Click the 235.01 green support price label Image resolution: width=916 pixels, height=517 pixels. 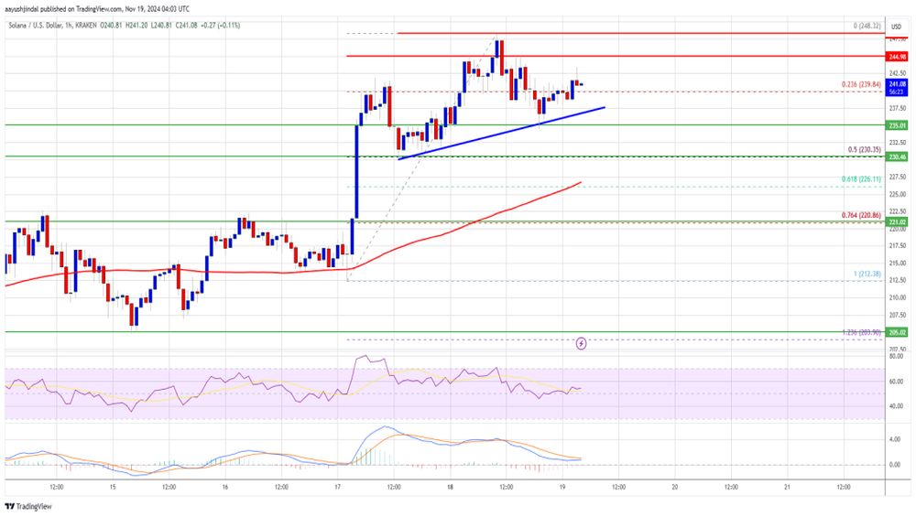coord(897,125)
